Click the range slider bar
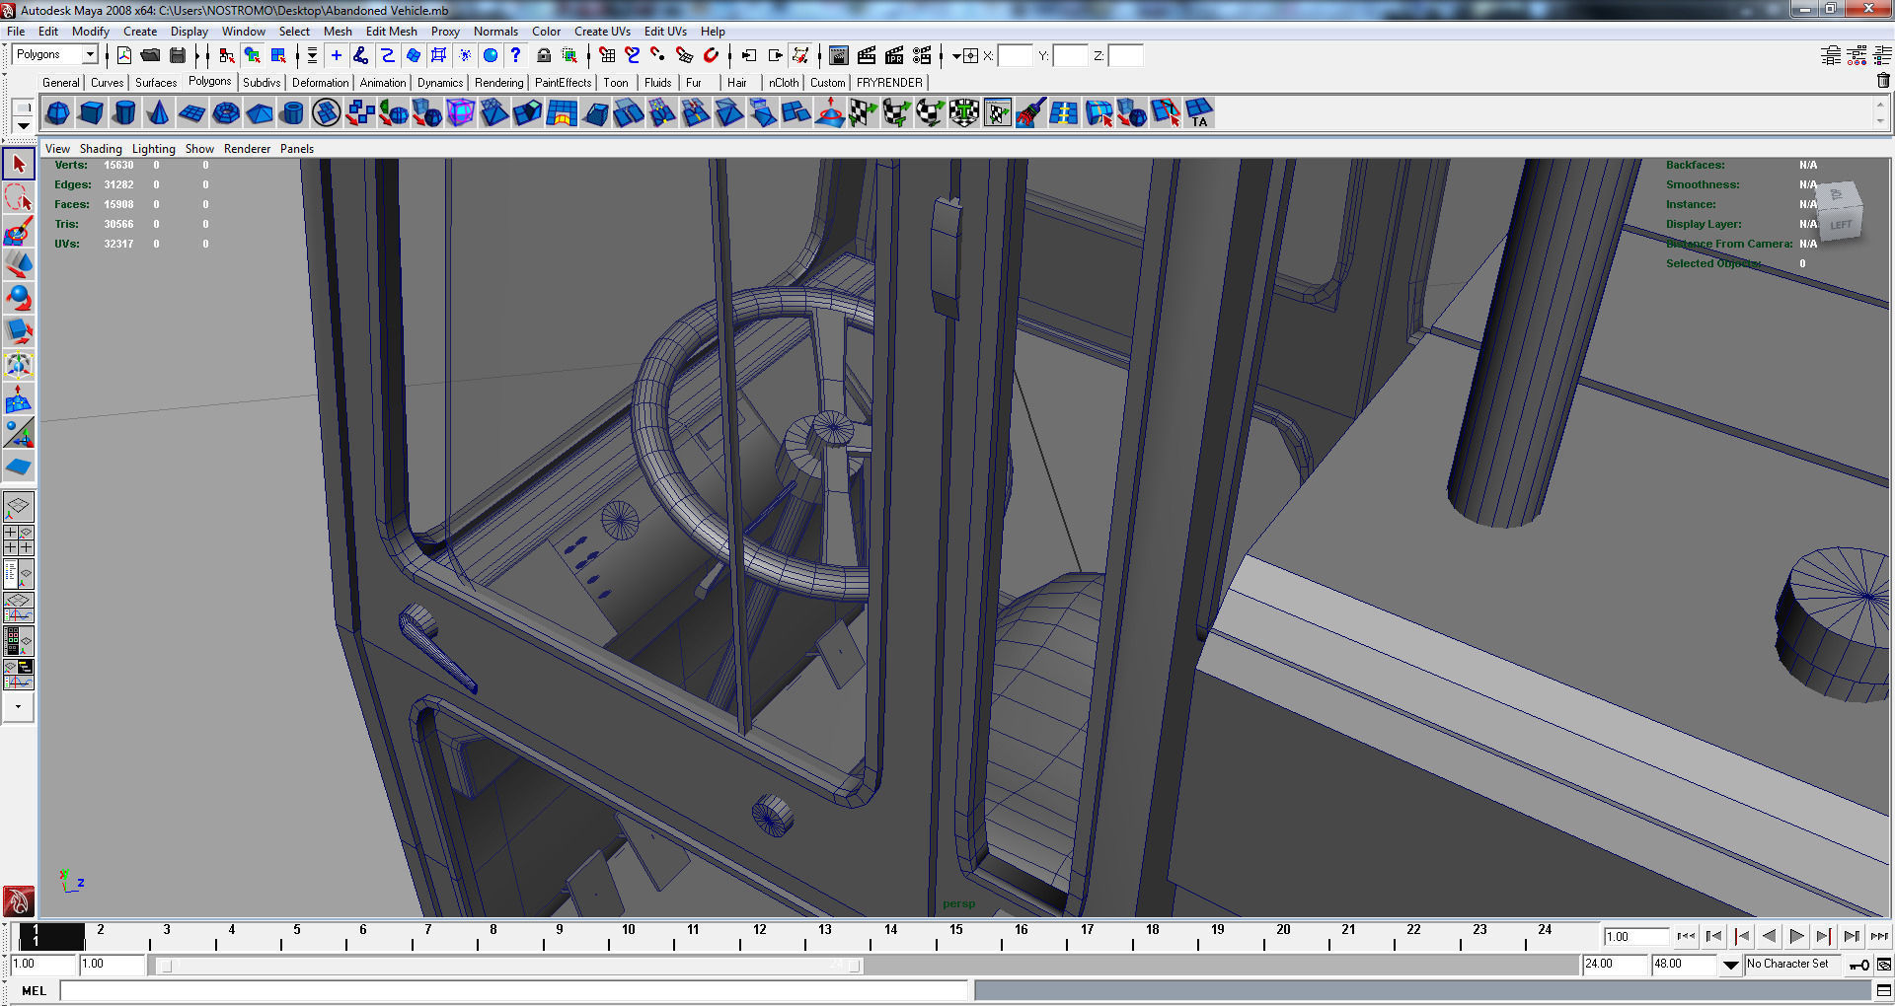Screen dimensions: 1895x1006 (508, 966)
